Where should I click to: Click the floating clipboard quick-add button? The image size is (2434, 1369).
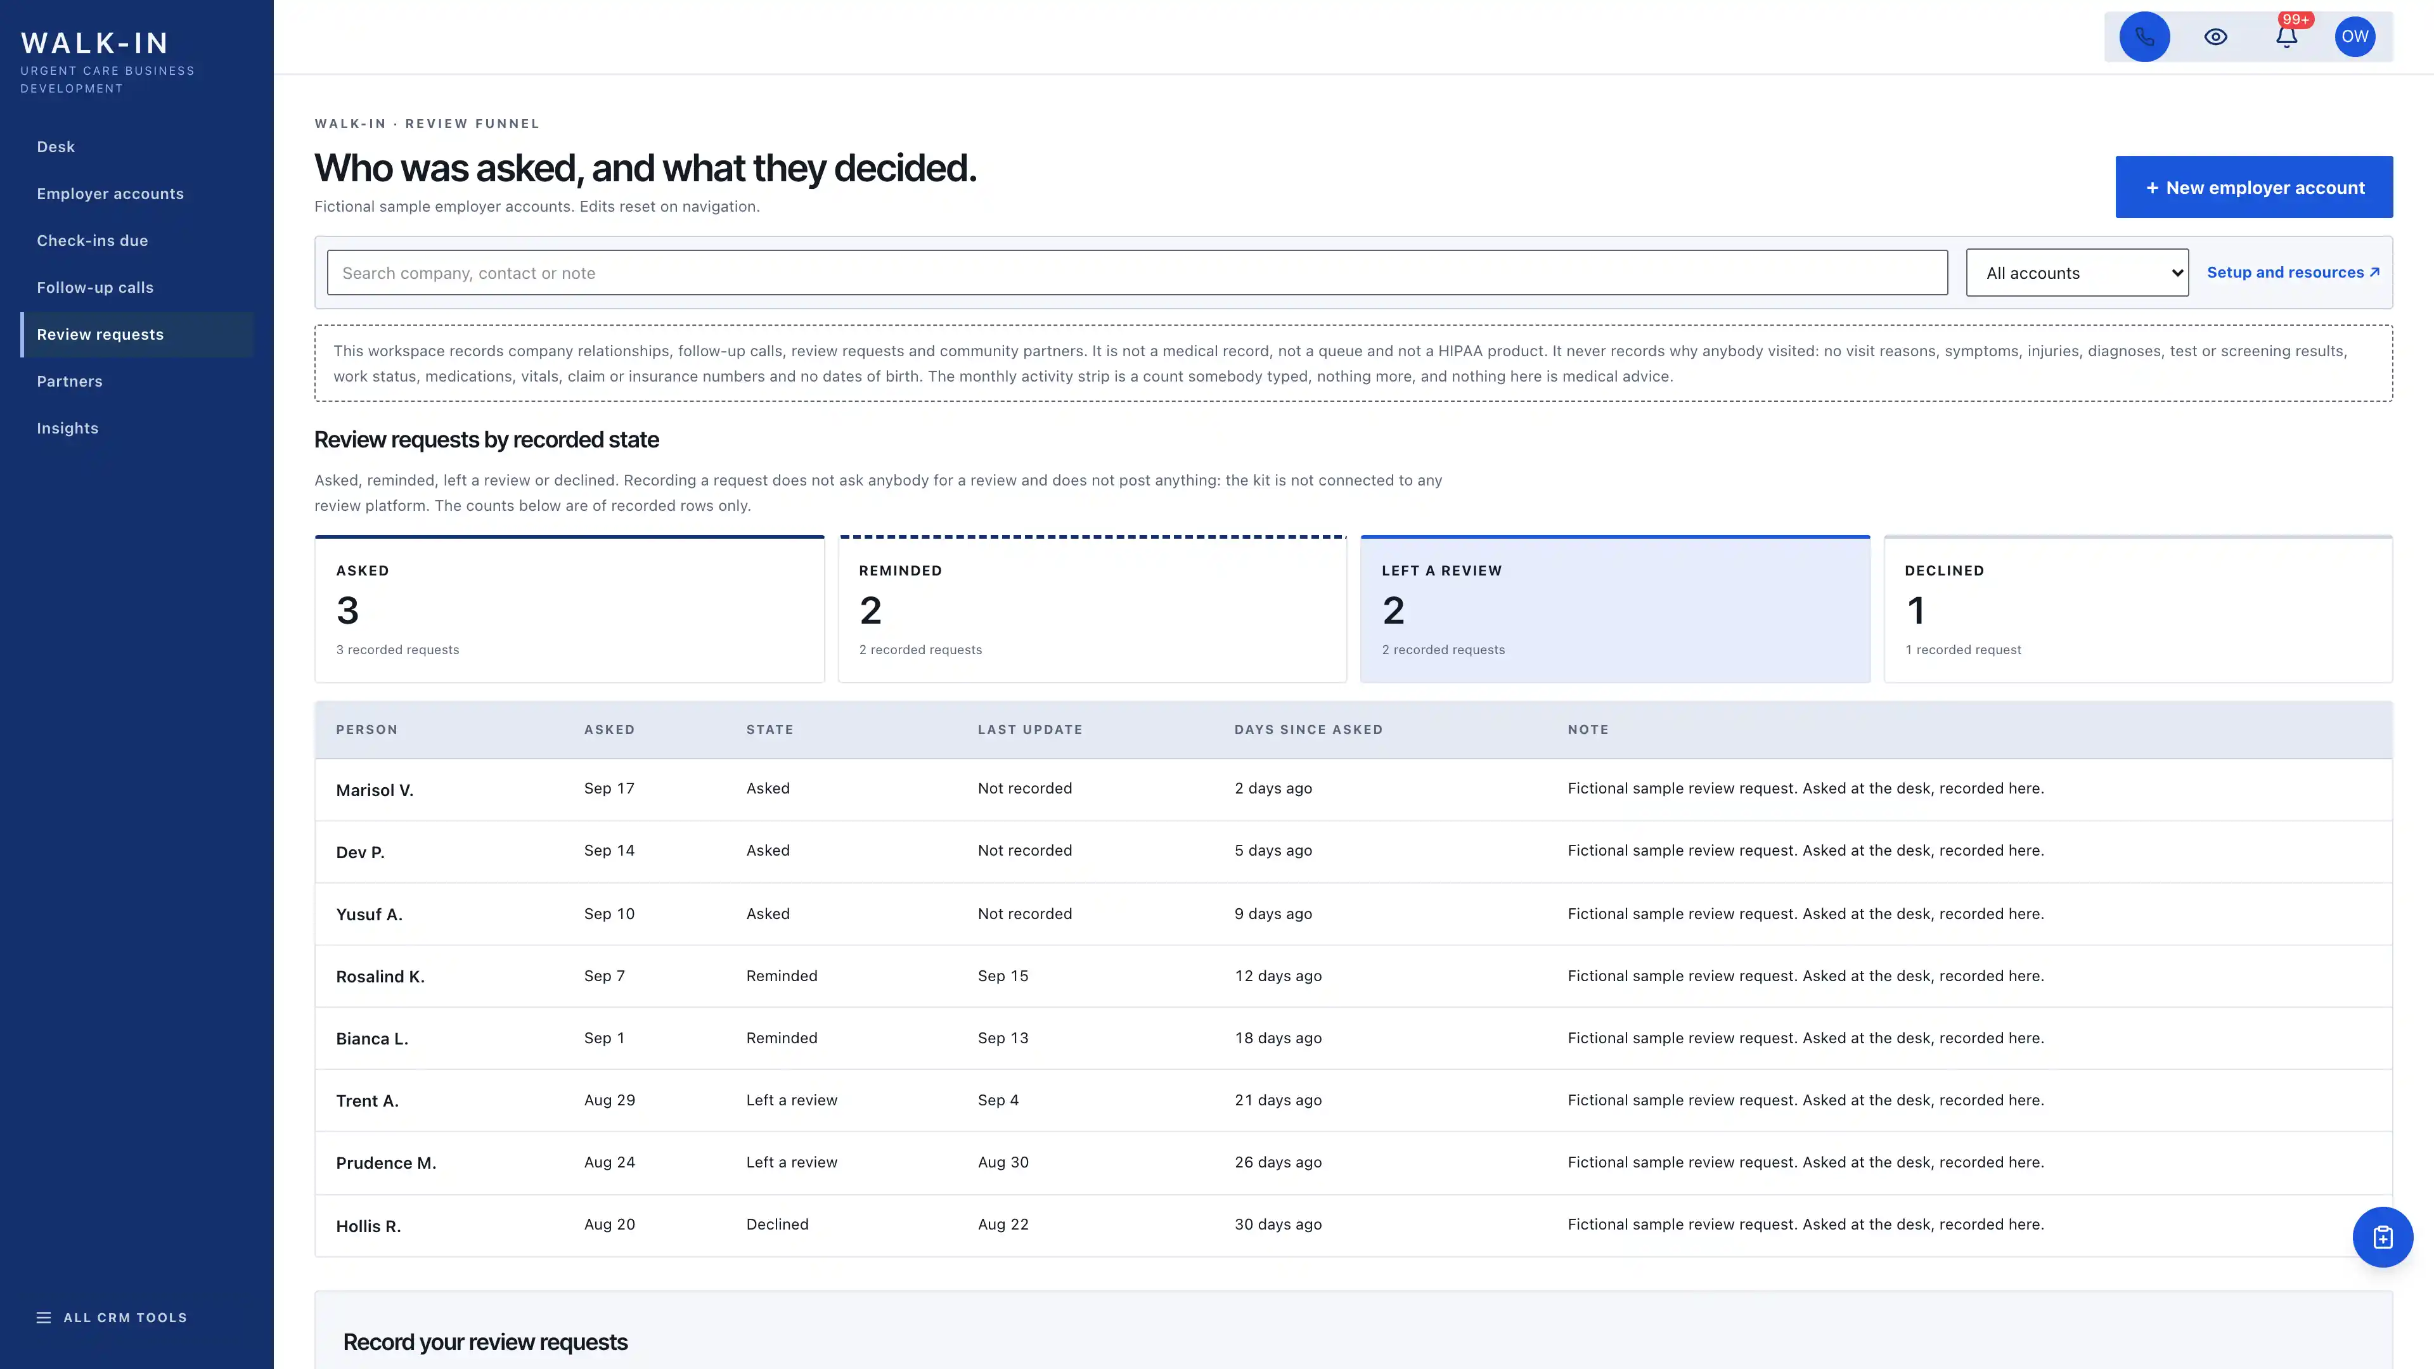[x=2382, y=1237]
